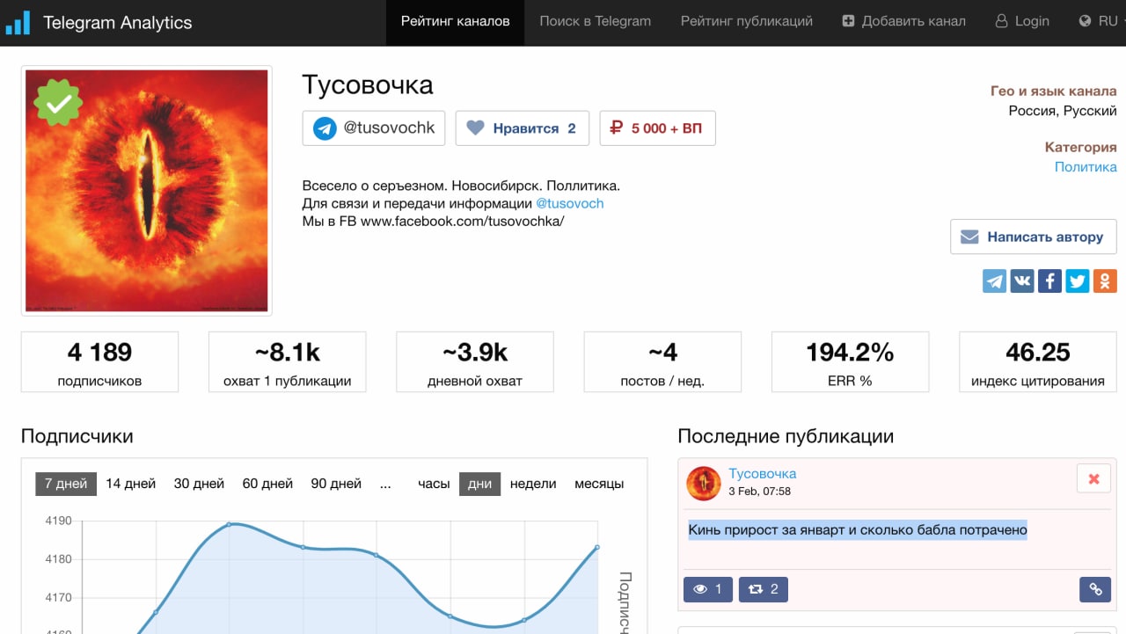Share via VK icon

(x=1022, y=281)
